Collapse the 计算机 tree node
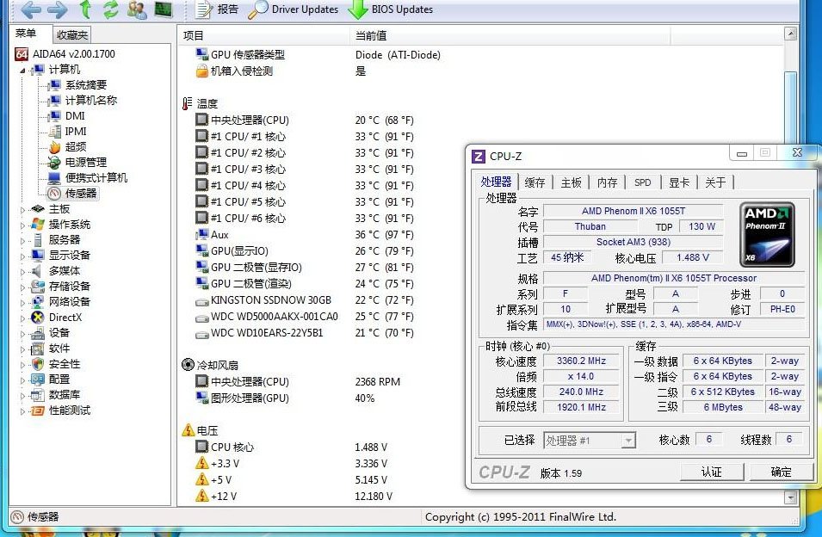This screenshot has height=537, width=822. point(21,68)
